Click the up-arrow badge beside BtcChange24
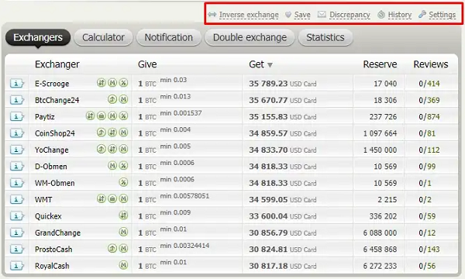Viewport: 465px width, 279px height. point(112,99)
